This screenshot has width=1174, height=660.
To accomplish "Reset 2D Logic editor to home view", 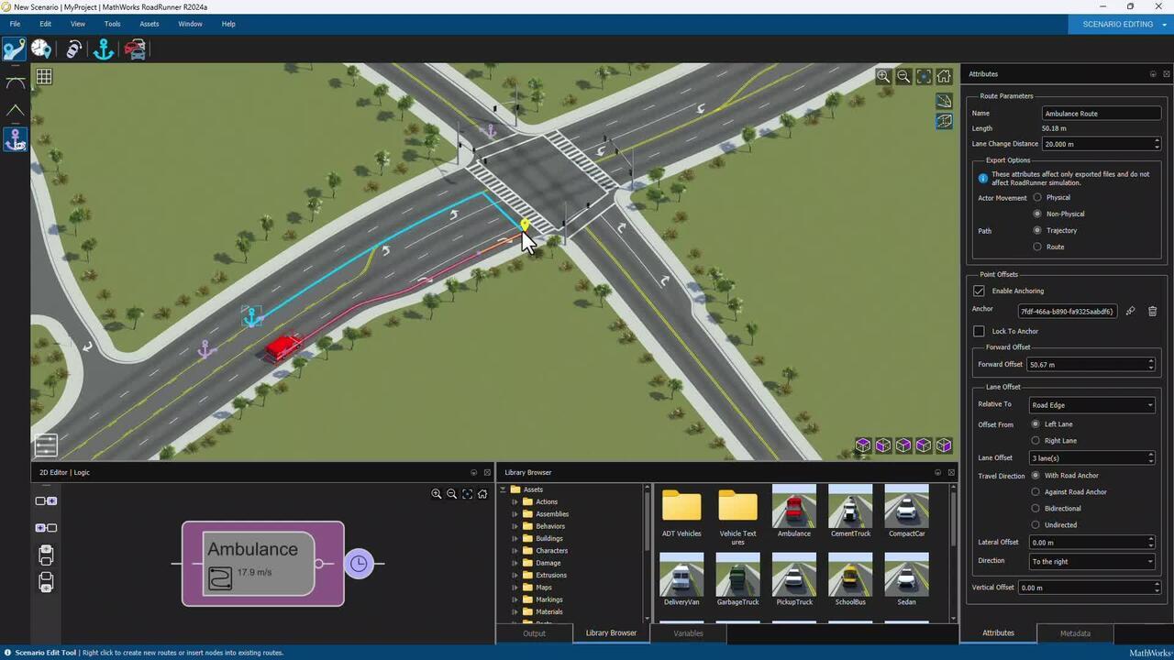I will 482,493.
